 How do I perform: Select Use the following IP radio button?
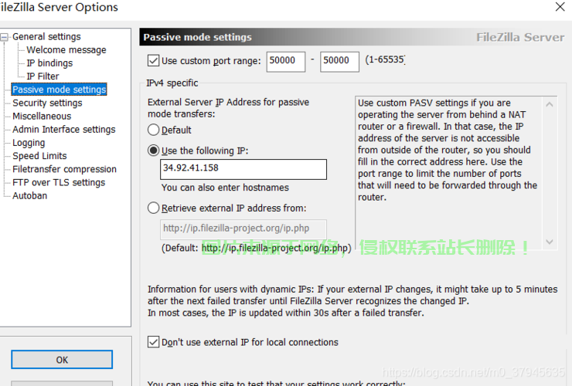coord(153,151)
